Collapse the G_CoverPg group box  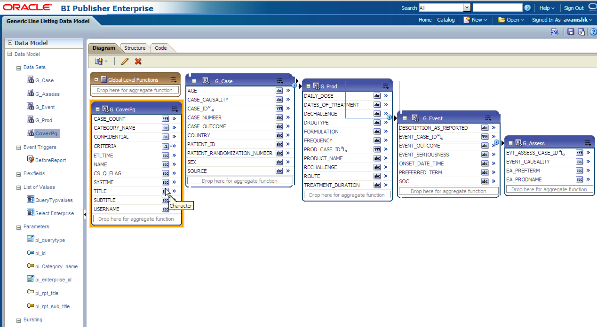pyautogui.click(x=97, y=109)
